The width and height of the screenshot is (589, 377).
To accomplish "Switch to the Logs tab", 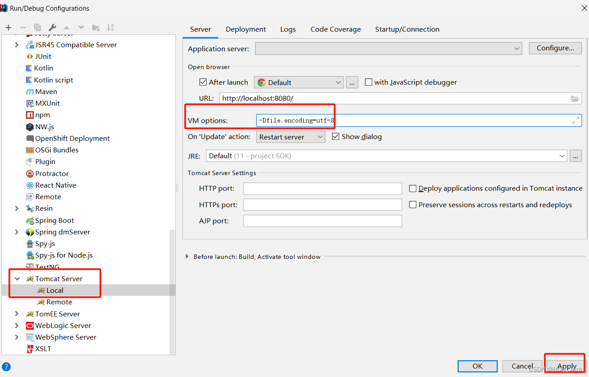I will tap(288, 29).
